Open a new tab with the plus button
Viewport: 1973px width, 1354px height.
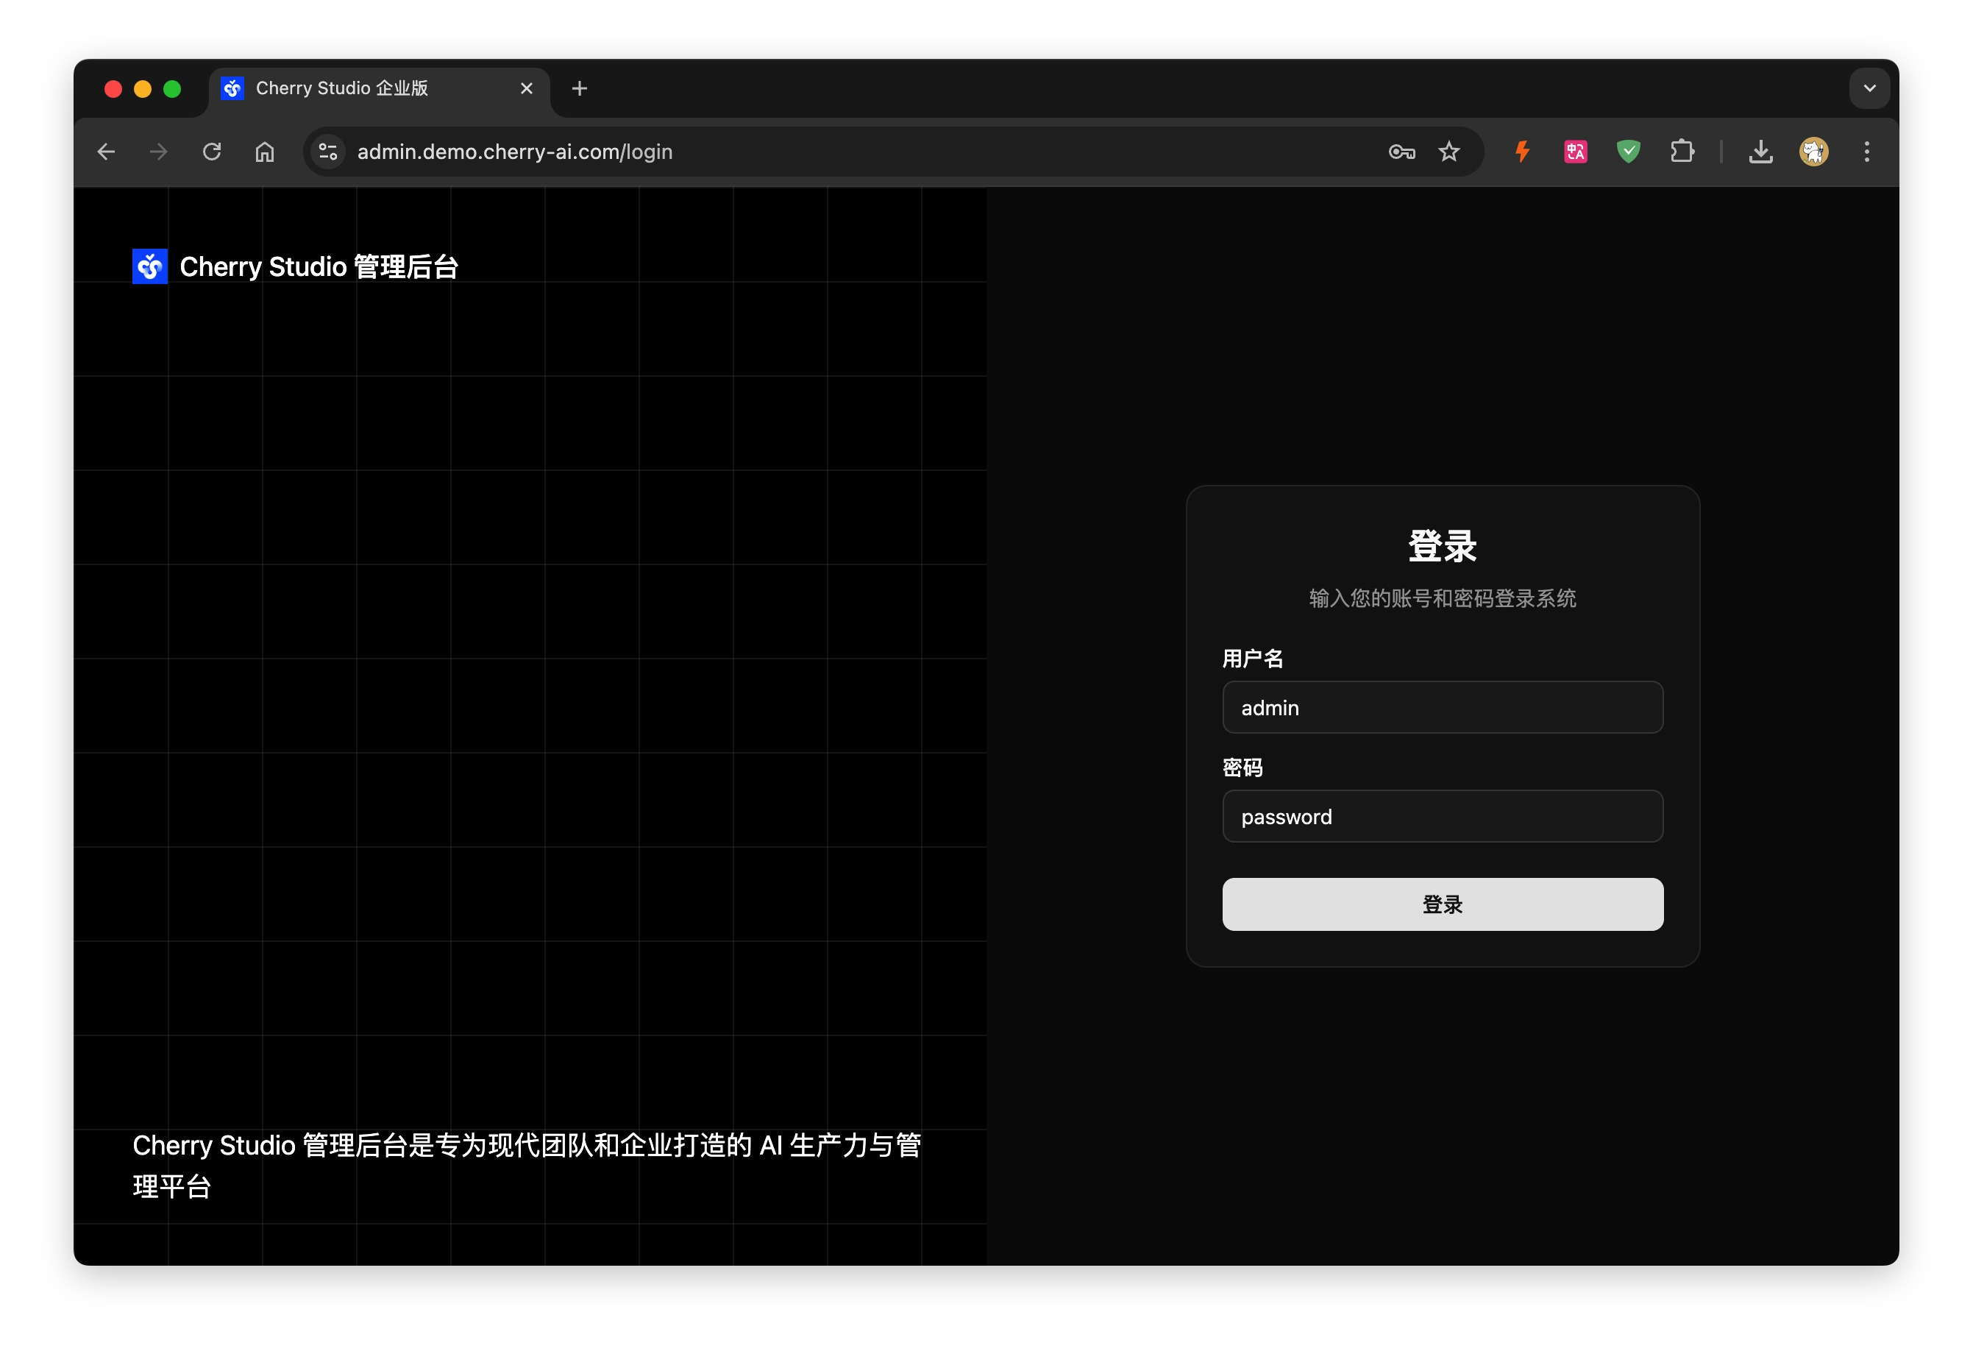coord(580,88)
